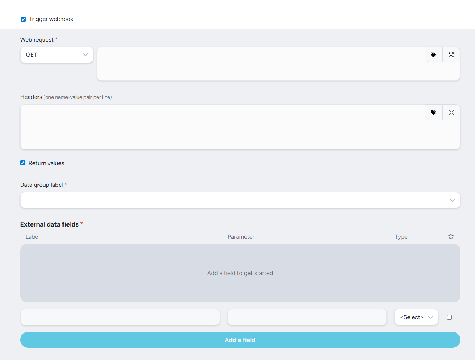This screenshot has width=475, height=360.
Task: Select the new field Parameter input box
Action: click(307, 317)
